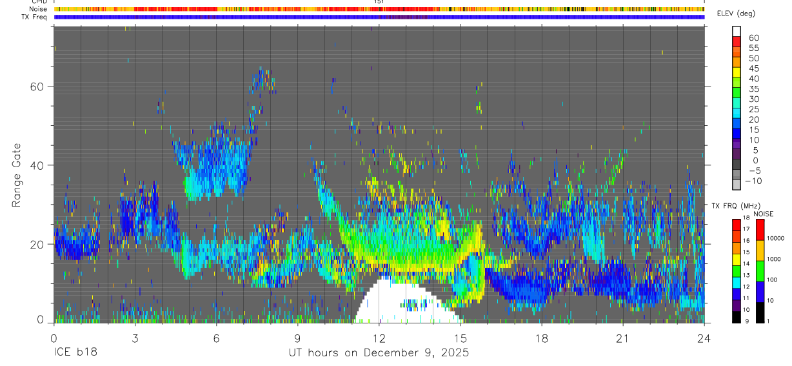
Task: Click the x-axis tick label '15'
Action: pyautogui.click(x=460, y=338)
